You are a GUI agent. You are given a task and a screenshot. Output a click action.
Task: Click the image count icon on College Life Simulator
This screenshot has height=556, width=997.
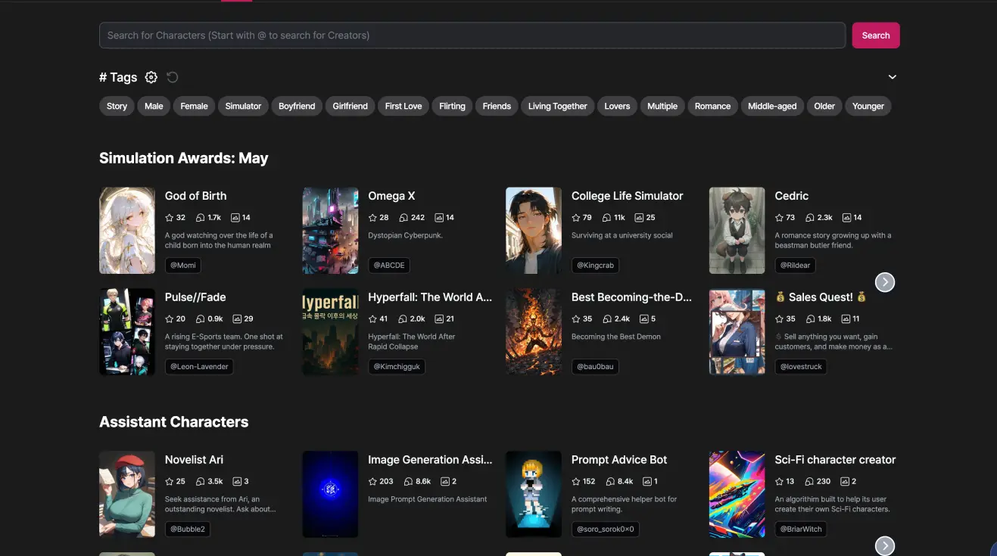tap(638, 218)
